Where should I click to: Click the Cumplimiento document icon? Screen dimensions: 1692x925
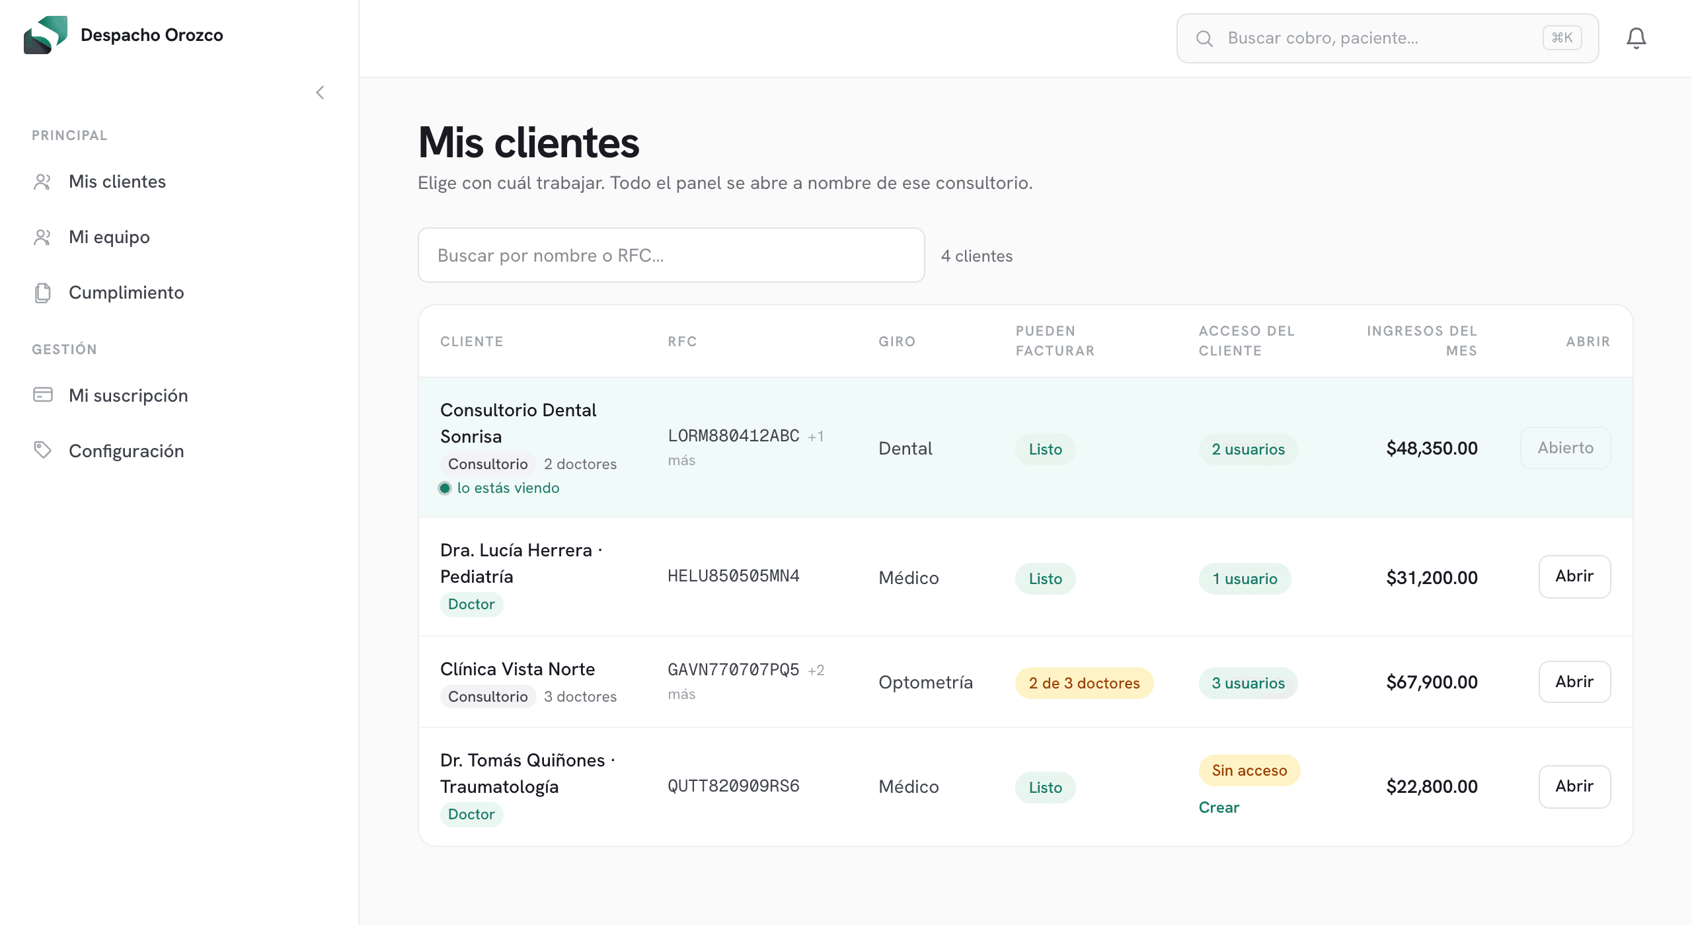coord(42,293)
